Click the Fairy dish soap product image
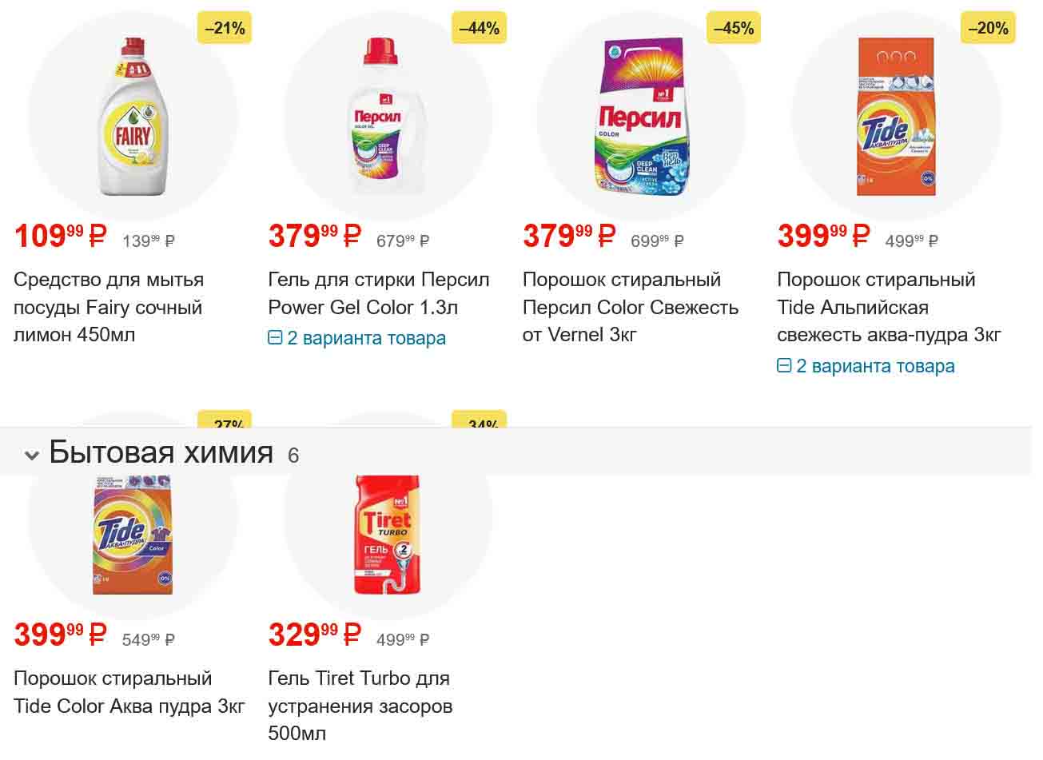This screenshot has height=760, width=1043. (133, 117)
